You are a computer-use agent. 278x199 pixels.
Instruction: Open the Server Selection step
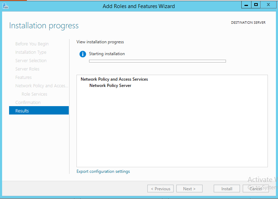point(31,61)
